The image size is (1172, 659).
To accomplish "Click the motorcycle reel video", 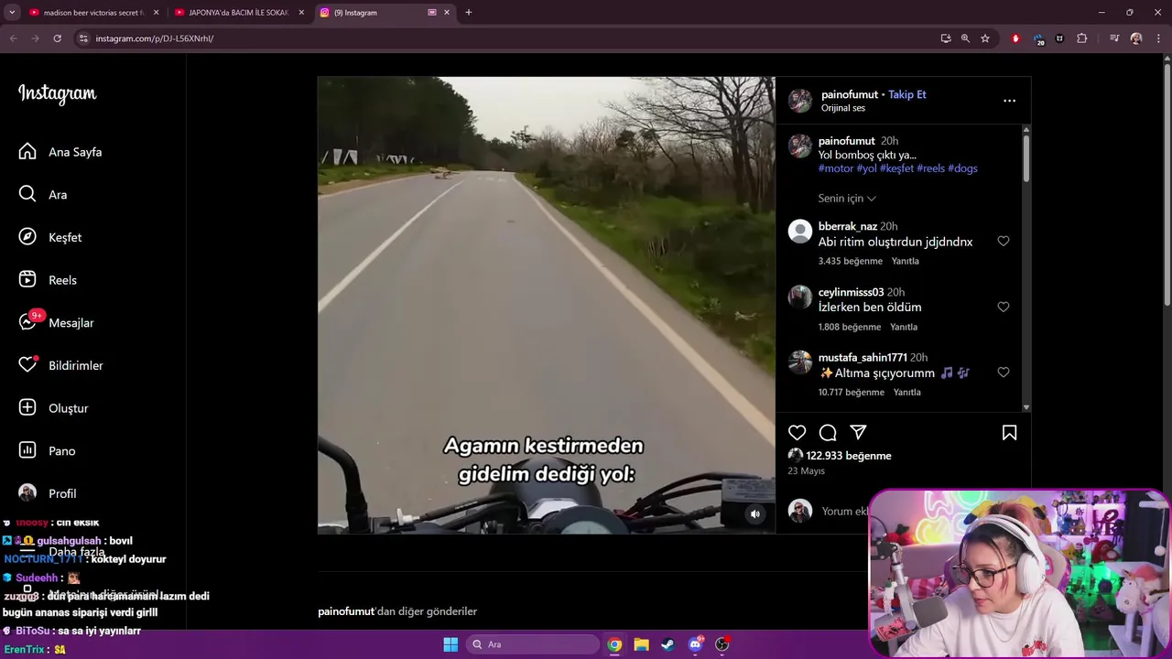I will [546, 305].
